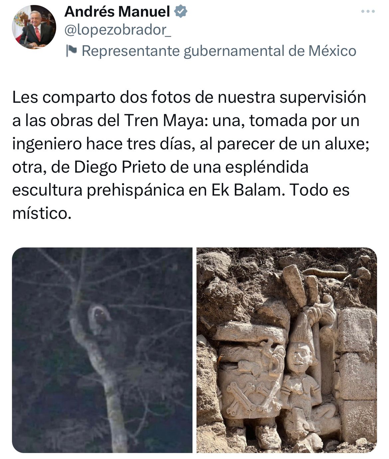Open the "Andrés Manuel" display name
The width and height of the screenshot is (389, 459).
(117, 12)
